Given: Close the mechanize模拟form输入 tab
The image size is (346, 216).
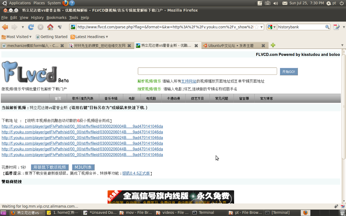Looking at the screenshot, I should coord(62,46).
